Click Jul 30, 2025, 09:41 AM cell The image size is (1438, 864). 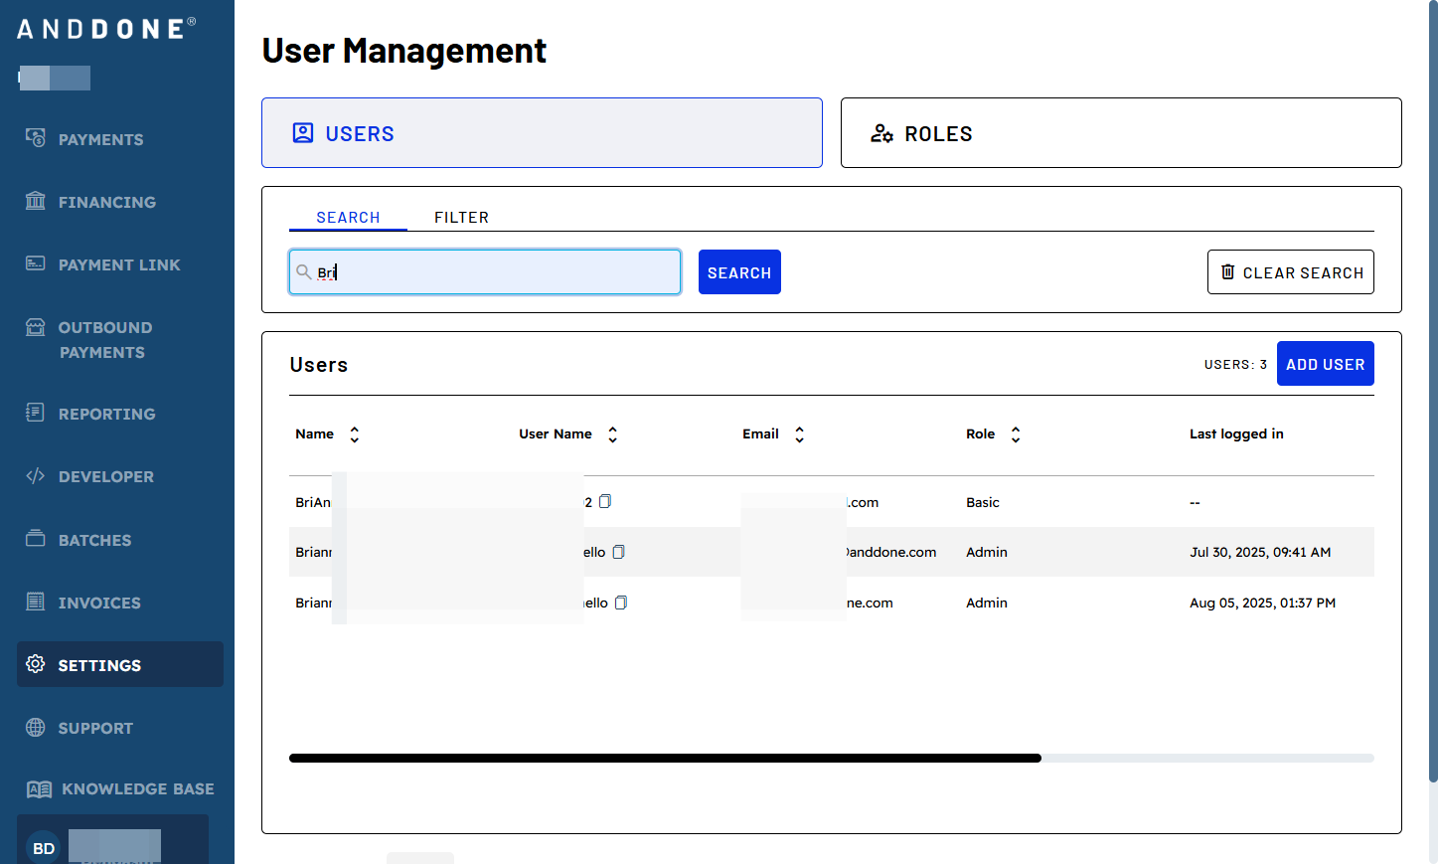point(1260,552)
